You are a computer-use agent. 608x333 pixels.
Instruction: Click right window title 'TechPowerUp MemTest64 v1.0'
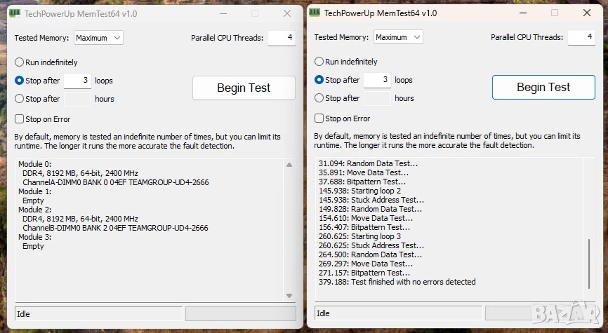tap(381, 13)
